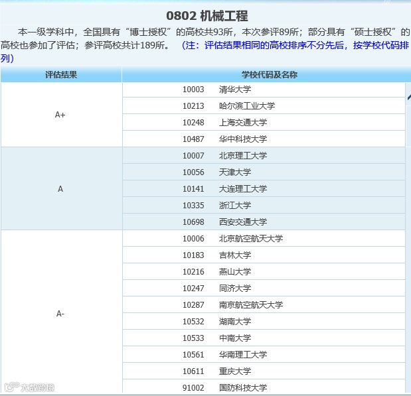Click the '评估结果' column header

(x=61, y=75)
